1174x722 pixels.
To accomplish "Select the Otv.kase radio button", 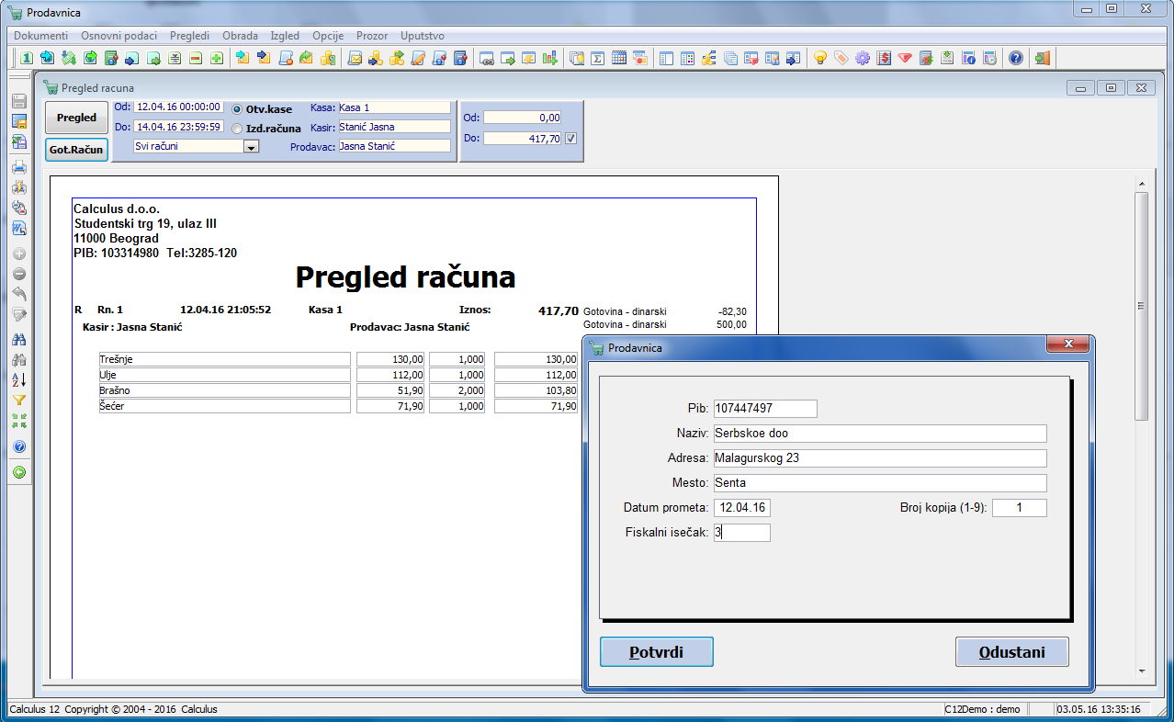I will 237,108.
